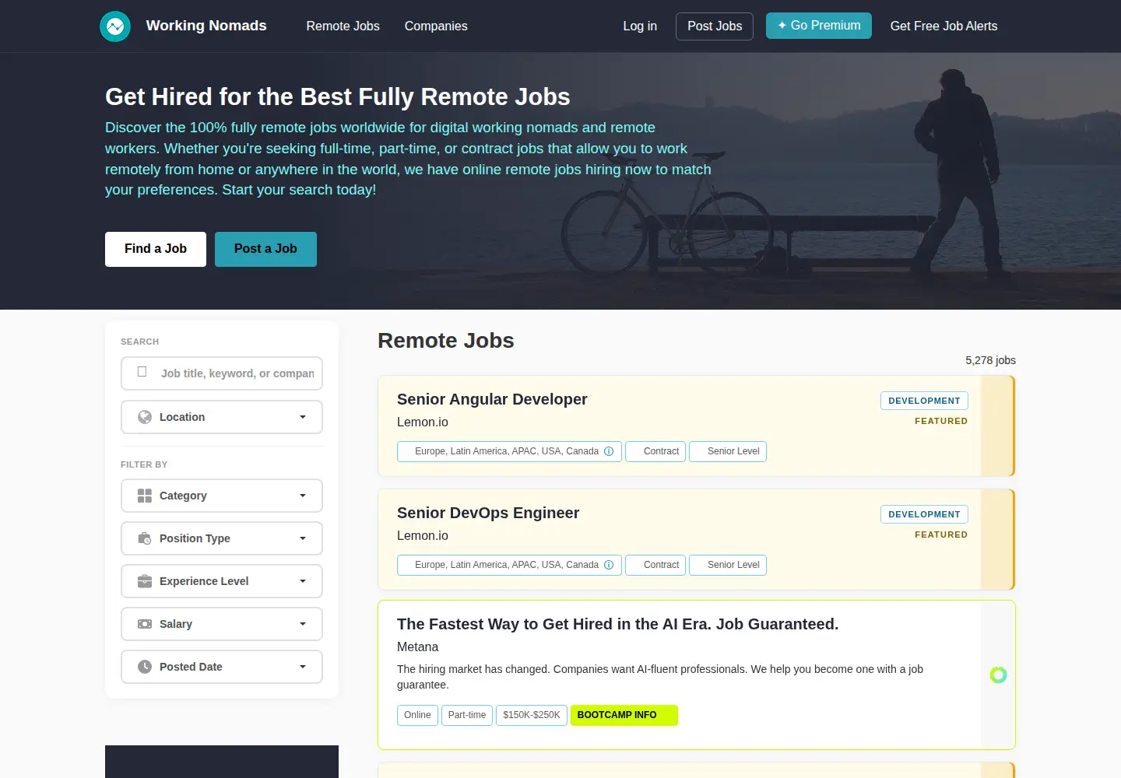Screen dimensions: 1121x778
Task: Click the grid icon beside Category
Action: click(x=145, y=496)
